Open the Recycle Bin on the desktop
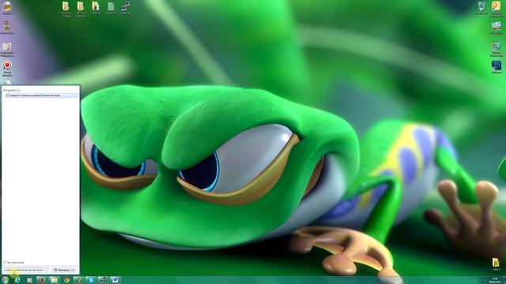The image size is (506, 284). pos(481,8)
